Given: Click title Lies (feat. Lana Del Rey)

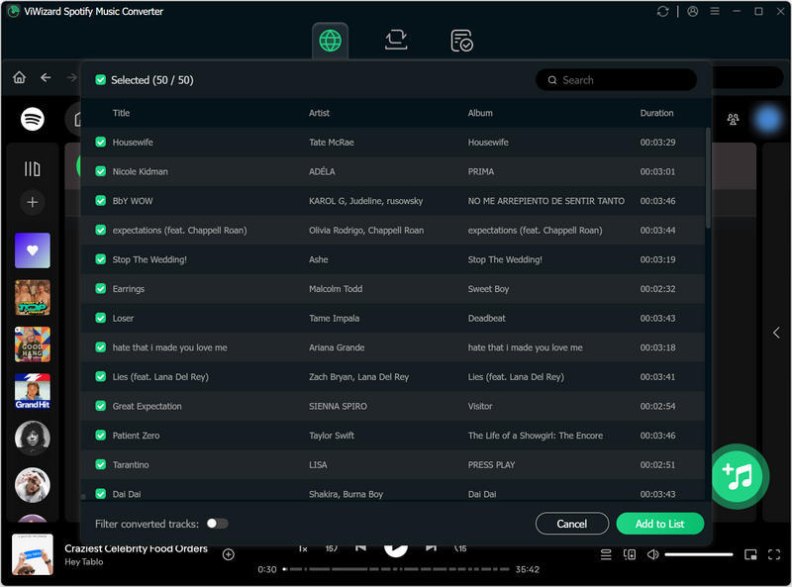Looking at the screenshot, I should coord(160,376).
